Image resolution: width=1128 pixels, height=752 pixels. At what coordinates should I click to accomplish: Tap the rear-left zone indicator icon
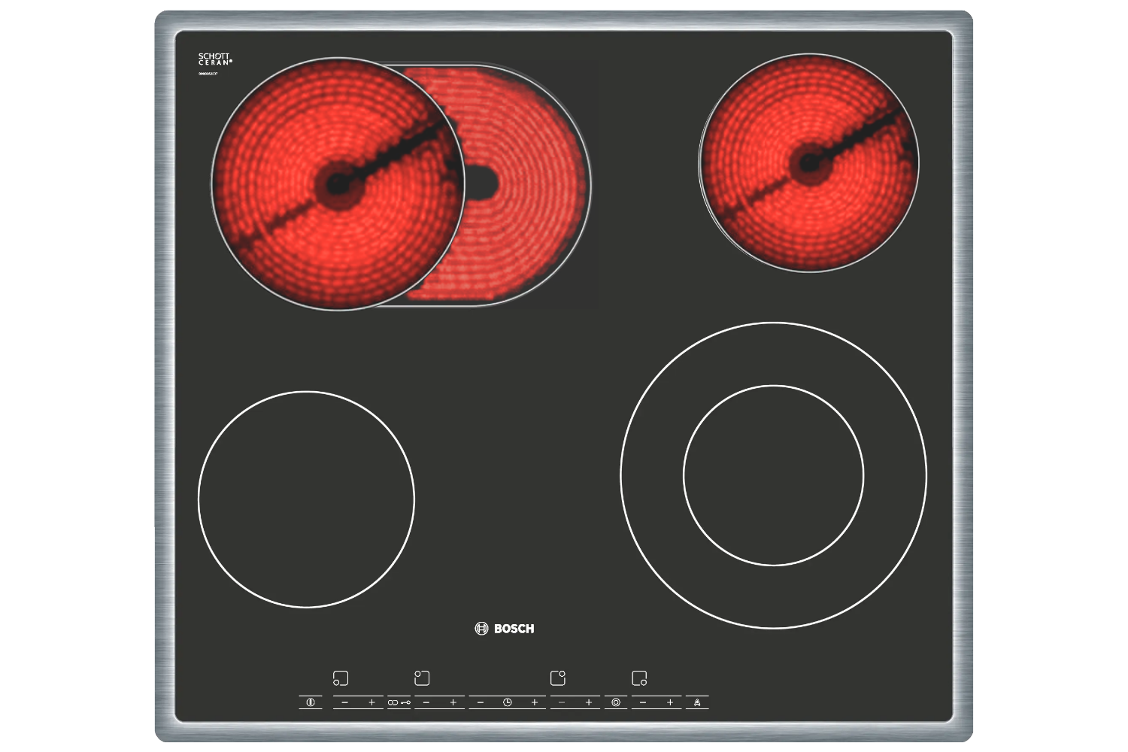point(422,678)
